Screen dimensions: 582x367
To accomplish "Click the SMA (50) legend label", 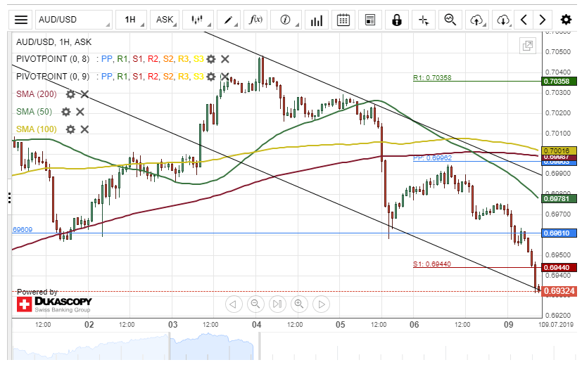I will tap(34, 112).
